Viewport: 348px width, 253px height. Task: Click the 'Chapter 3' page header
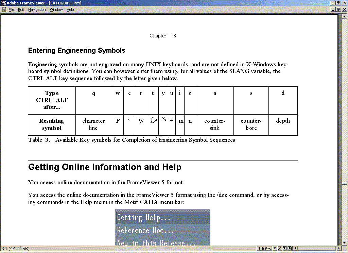163,36
